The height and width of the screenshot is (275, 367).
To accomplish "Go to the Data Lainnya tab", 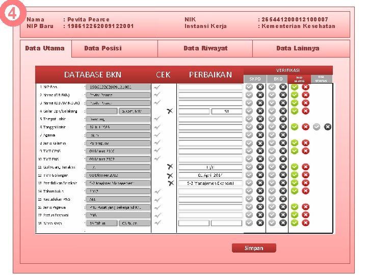I will point(301,48).
